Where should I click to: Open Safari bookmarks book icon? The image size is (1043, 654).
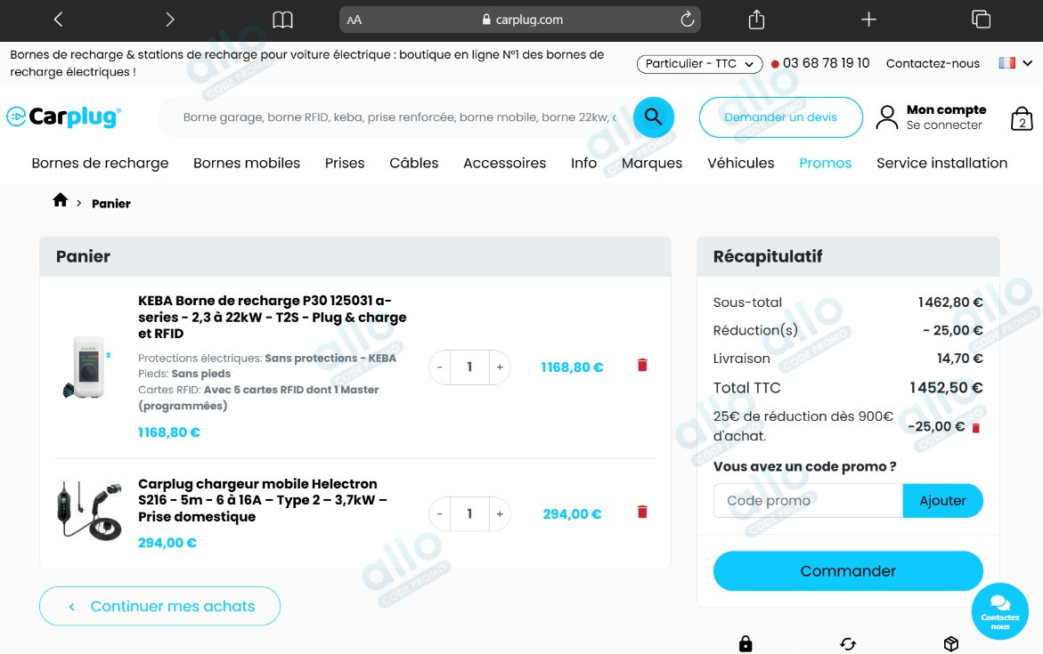click(x=282, y=20)
